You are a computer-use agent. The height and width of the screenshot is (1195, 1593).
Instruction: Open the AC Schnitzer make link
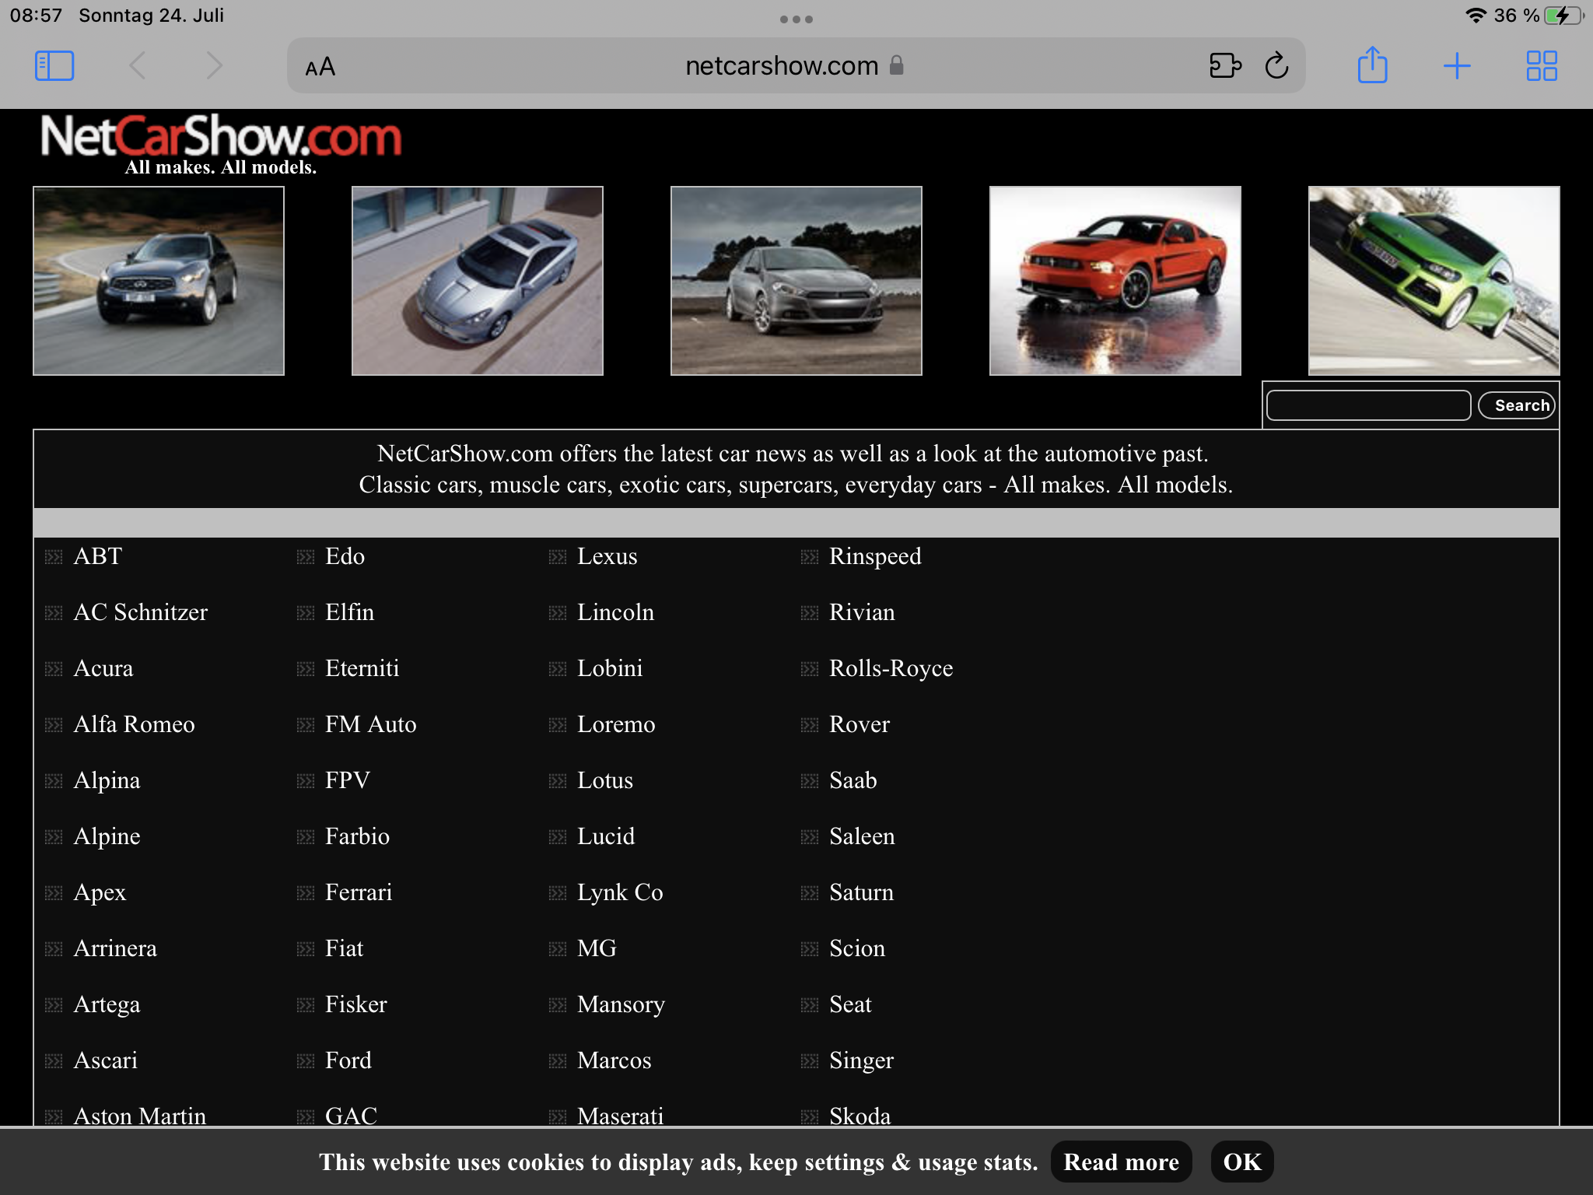point(141,612)
